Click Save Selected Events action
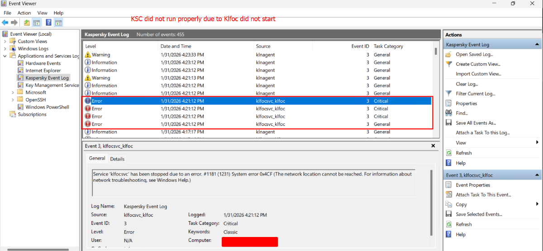The image size is (543, 251). point(479,214)
